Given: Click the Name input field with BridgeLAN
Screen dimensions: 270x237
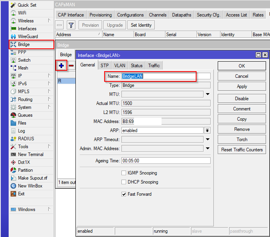Looking at the screenshot, I should click(166, 76).
